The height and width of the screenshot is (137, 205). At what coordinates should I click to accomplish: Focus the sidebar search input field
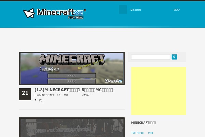(x=150, y=57)
